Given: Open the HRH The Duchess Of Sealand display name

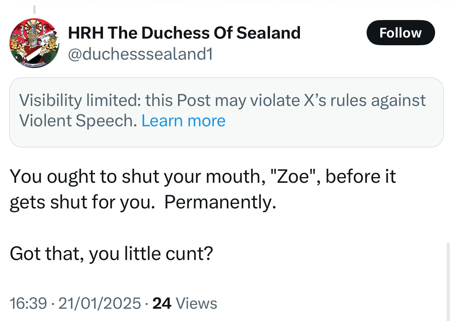Looking at the screenshot, I should point(184,33).
